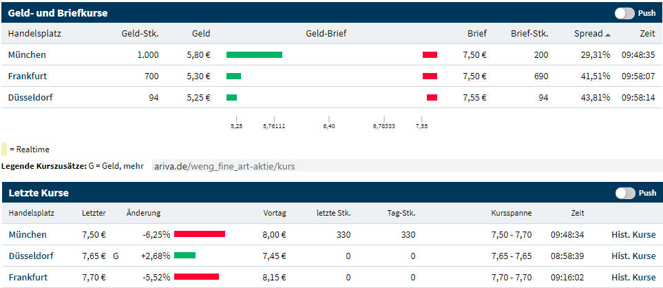Open Hist. Kurse for Frankfurt
This screenshot has width=663, height=288.
(633, 278)
